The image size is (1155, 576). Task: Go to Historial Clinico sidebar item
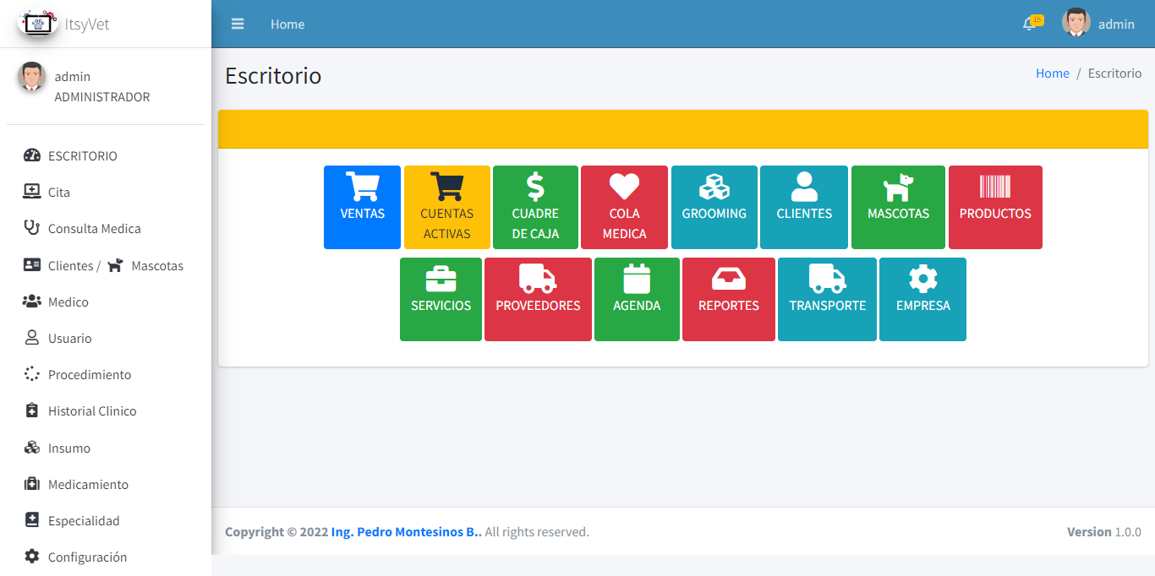coord(91,411)
